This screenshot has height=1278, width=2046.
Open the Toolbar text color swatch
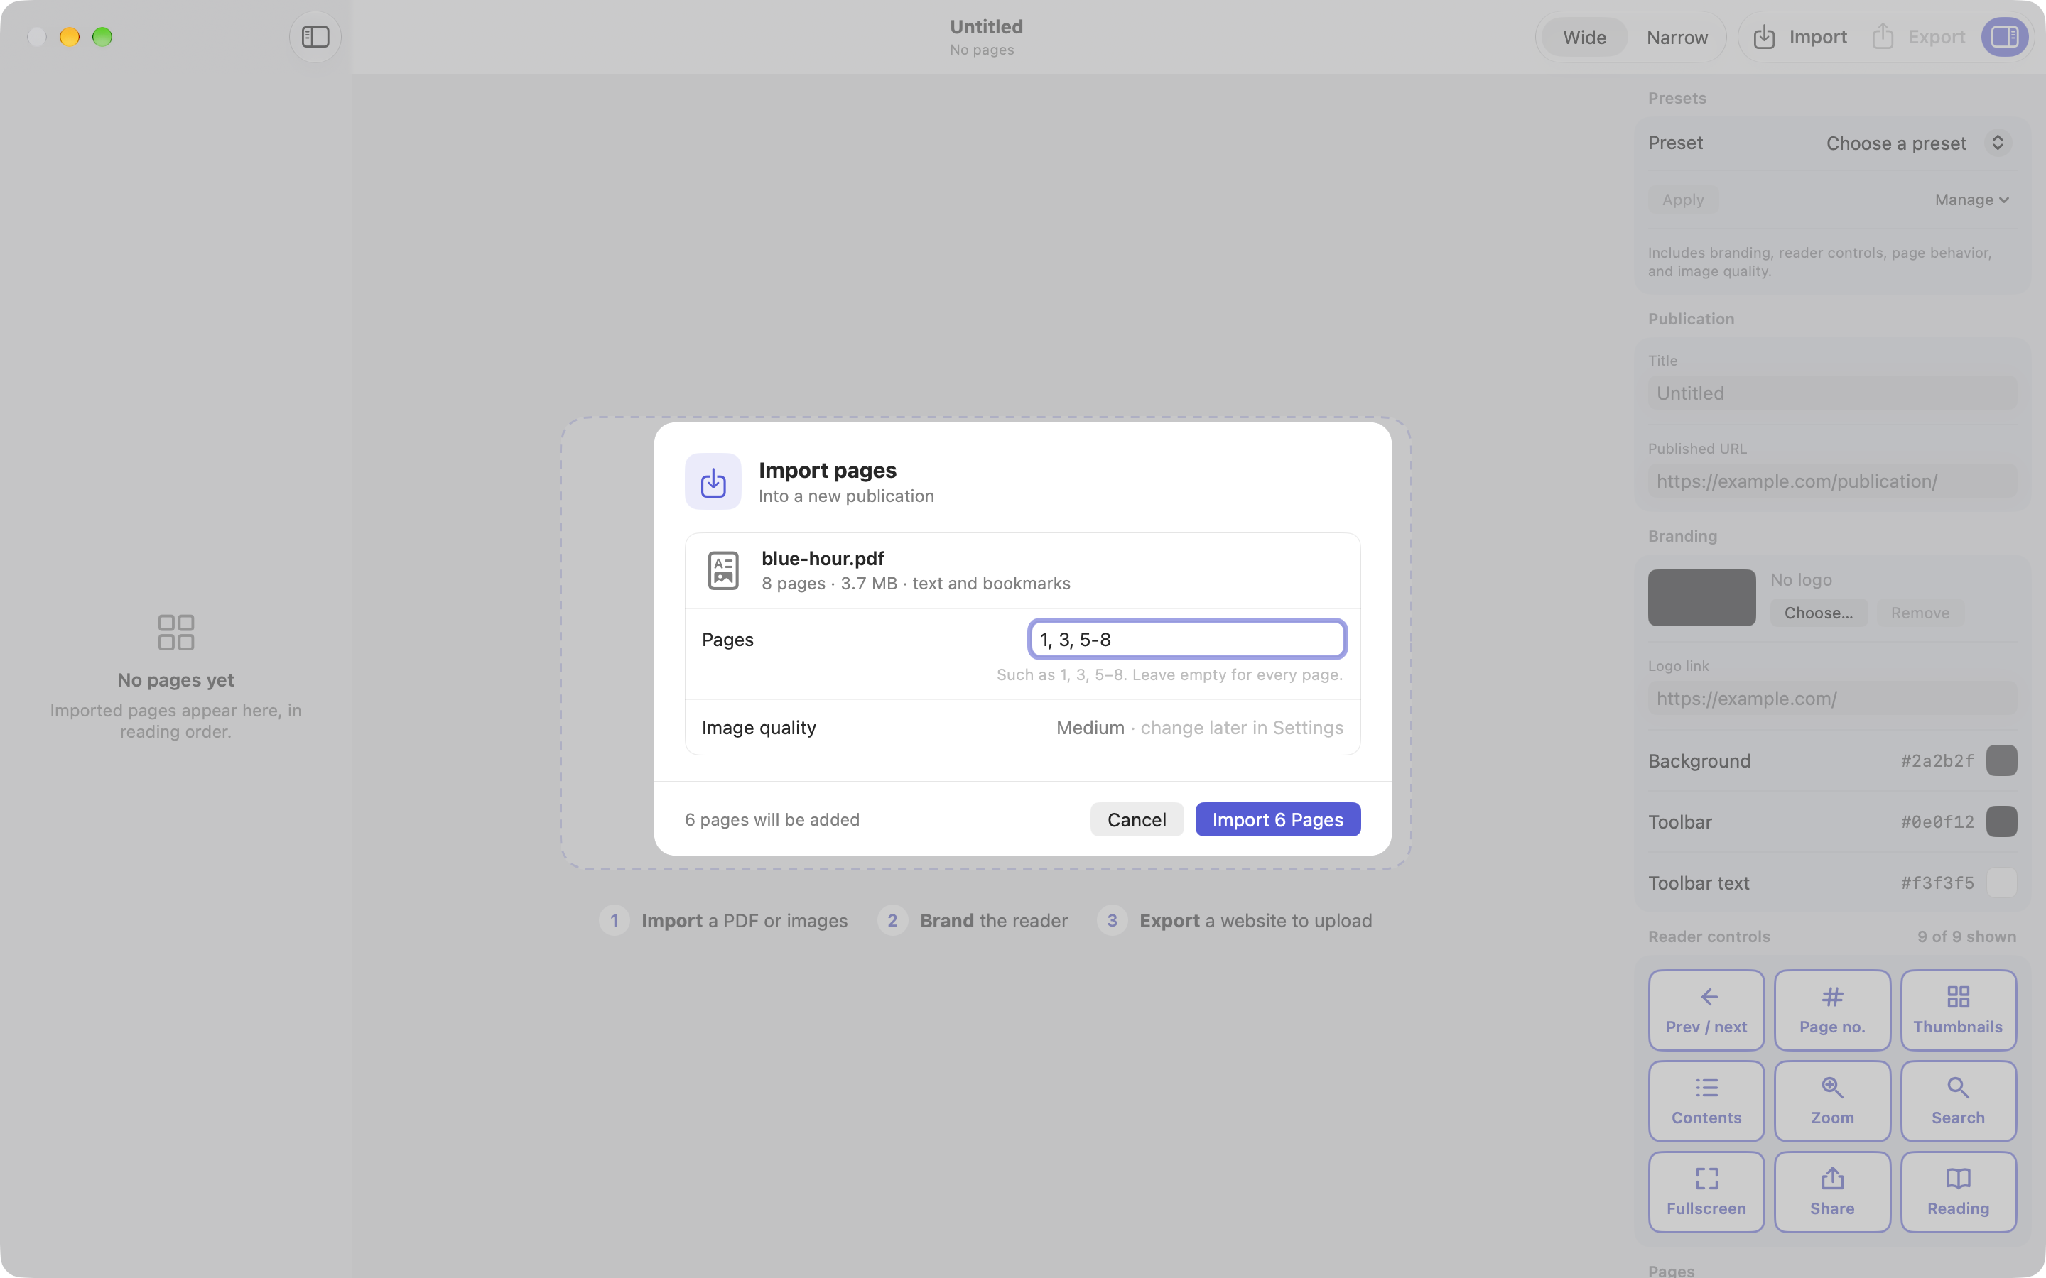(2001, 883)
